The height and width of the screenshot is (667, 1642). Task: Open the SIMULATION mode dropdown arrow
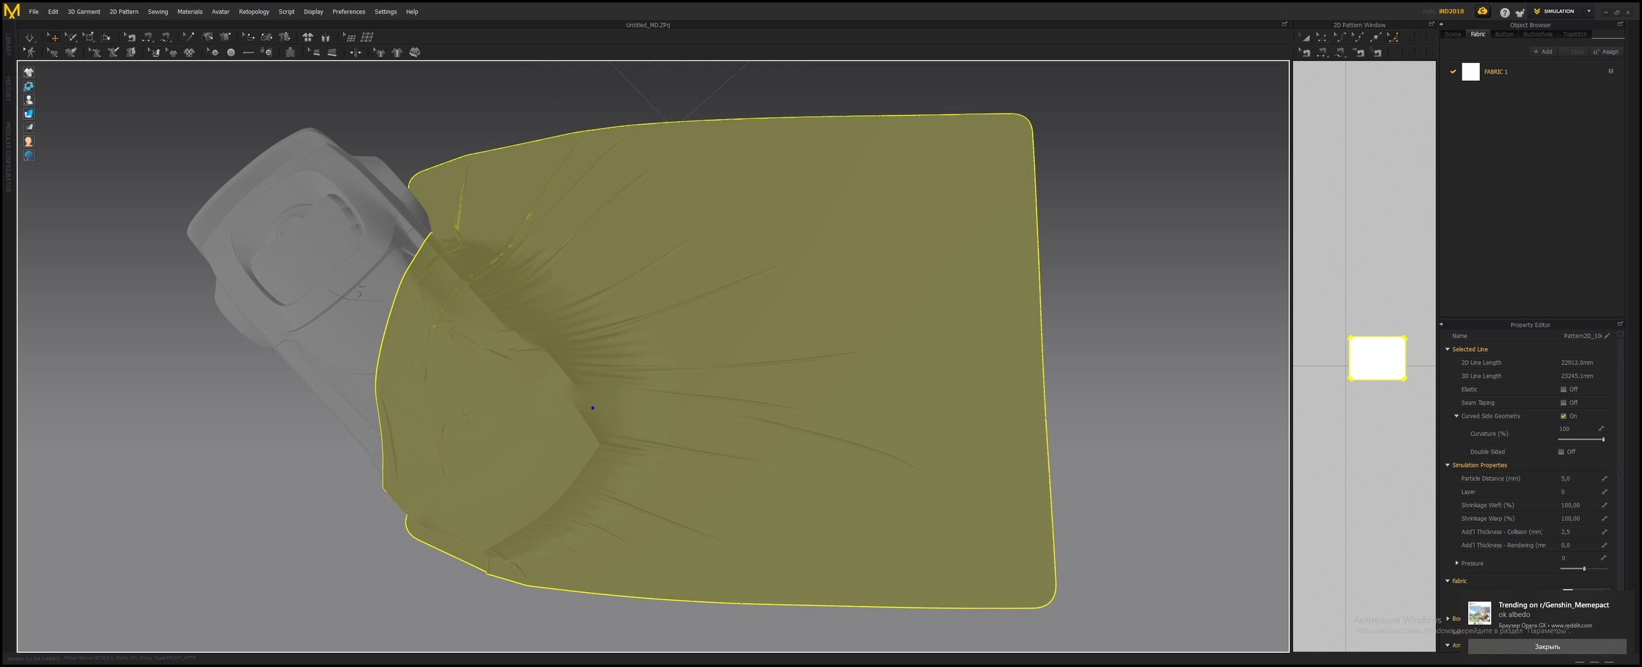[x=1589, y=12]
